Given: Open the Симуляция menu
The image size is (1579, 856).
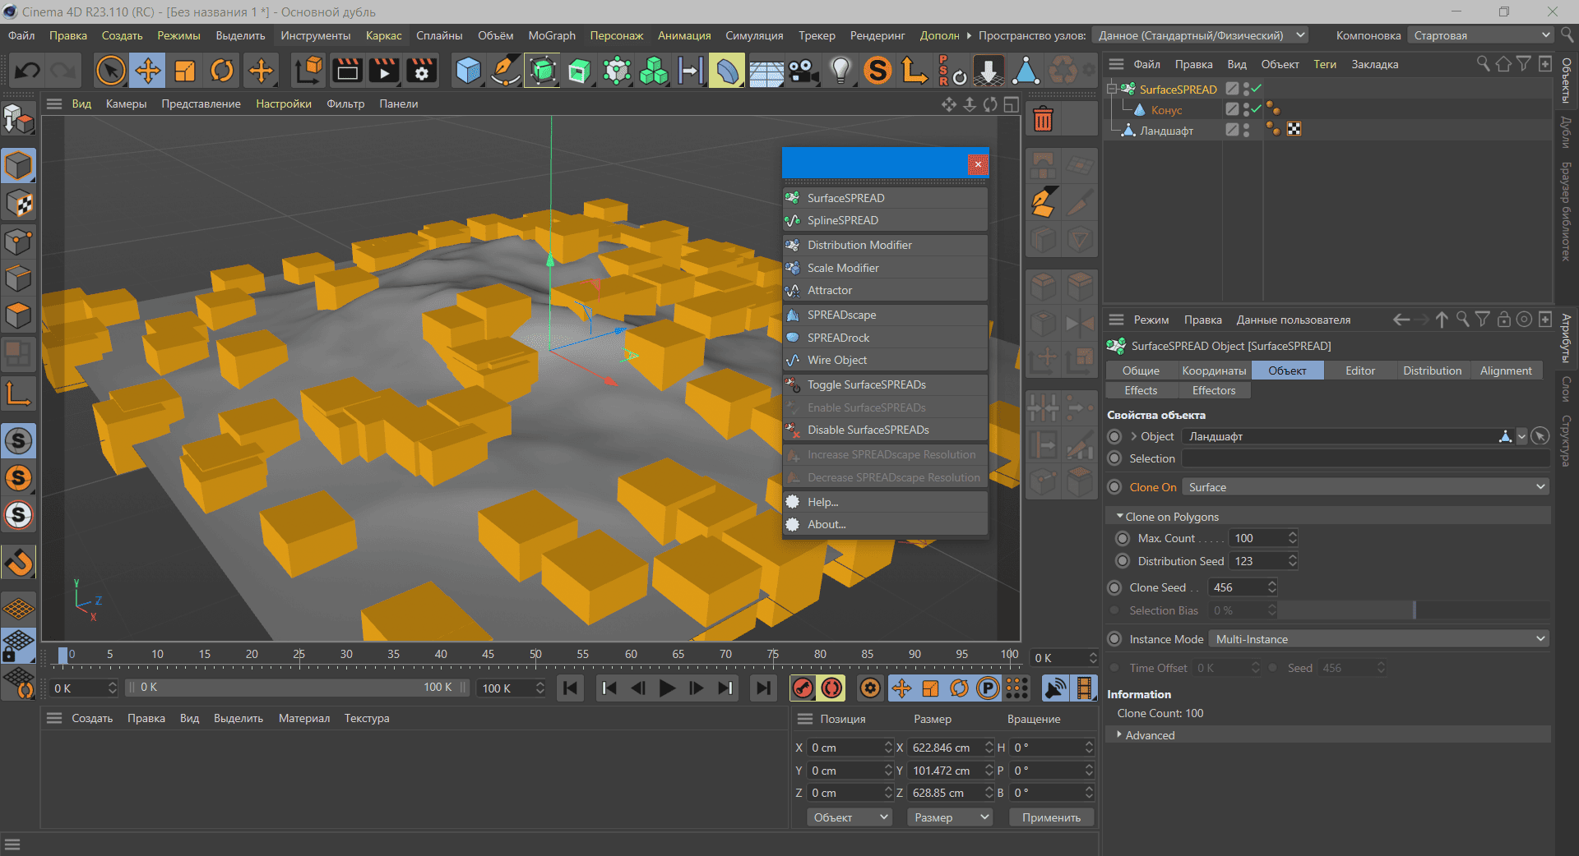Looking at the screenshot, I should click(x=754, y=35).
